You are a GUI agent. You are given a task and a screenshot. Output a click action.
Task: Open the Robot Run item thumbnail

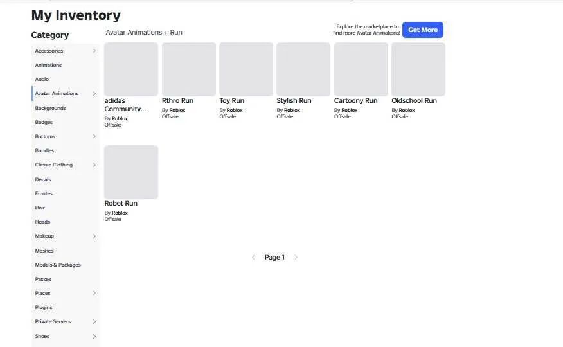(131, 172)
